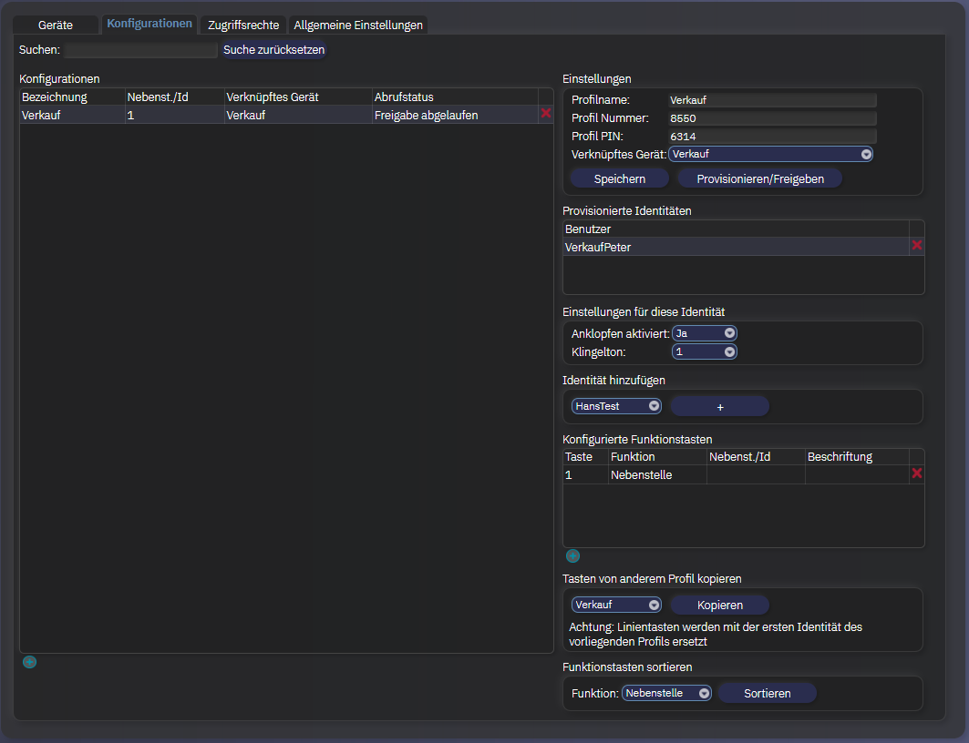
Task: Click the Benutzer column header
Action: tap(736, 229)
